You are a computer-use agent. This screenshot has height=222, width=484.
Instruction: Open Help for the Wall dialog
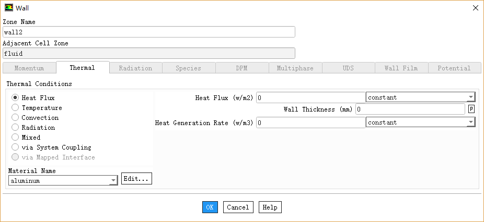click(270, 207)
